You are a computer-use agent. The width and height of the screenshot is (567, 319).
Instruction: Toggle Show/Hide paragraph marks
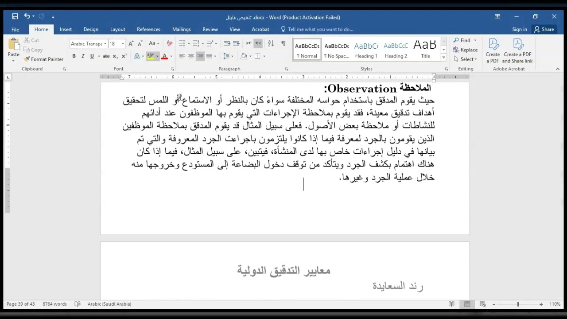coord(283,43)
